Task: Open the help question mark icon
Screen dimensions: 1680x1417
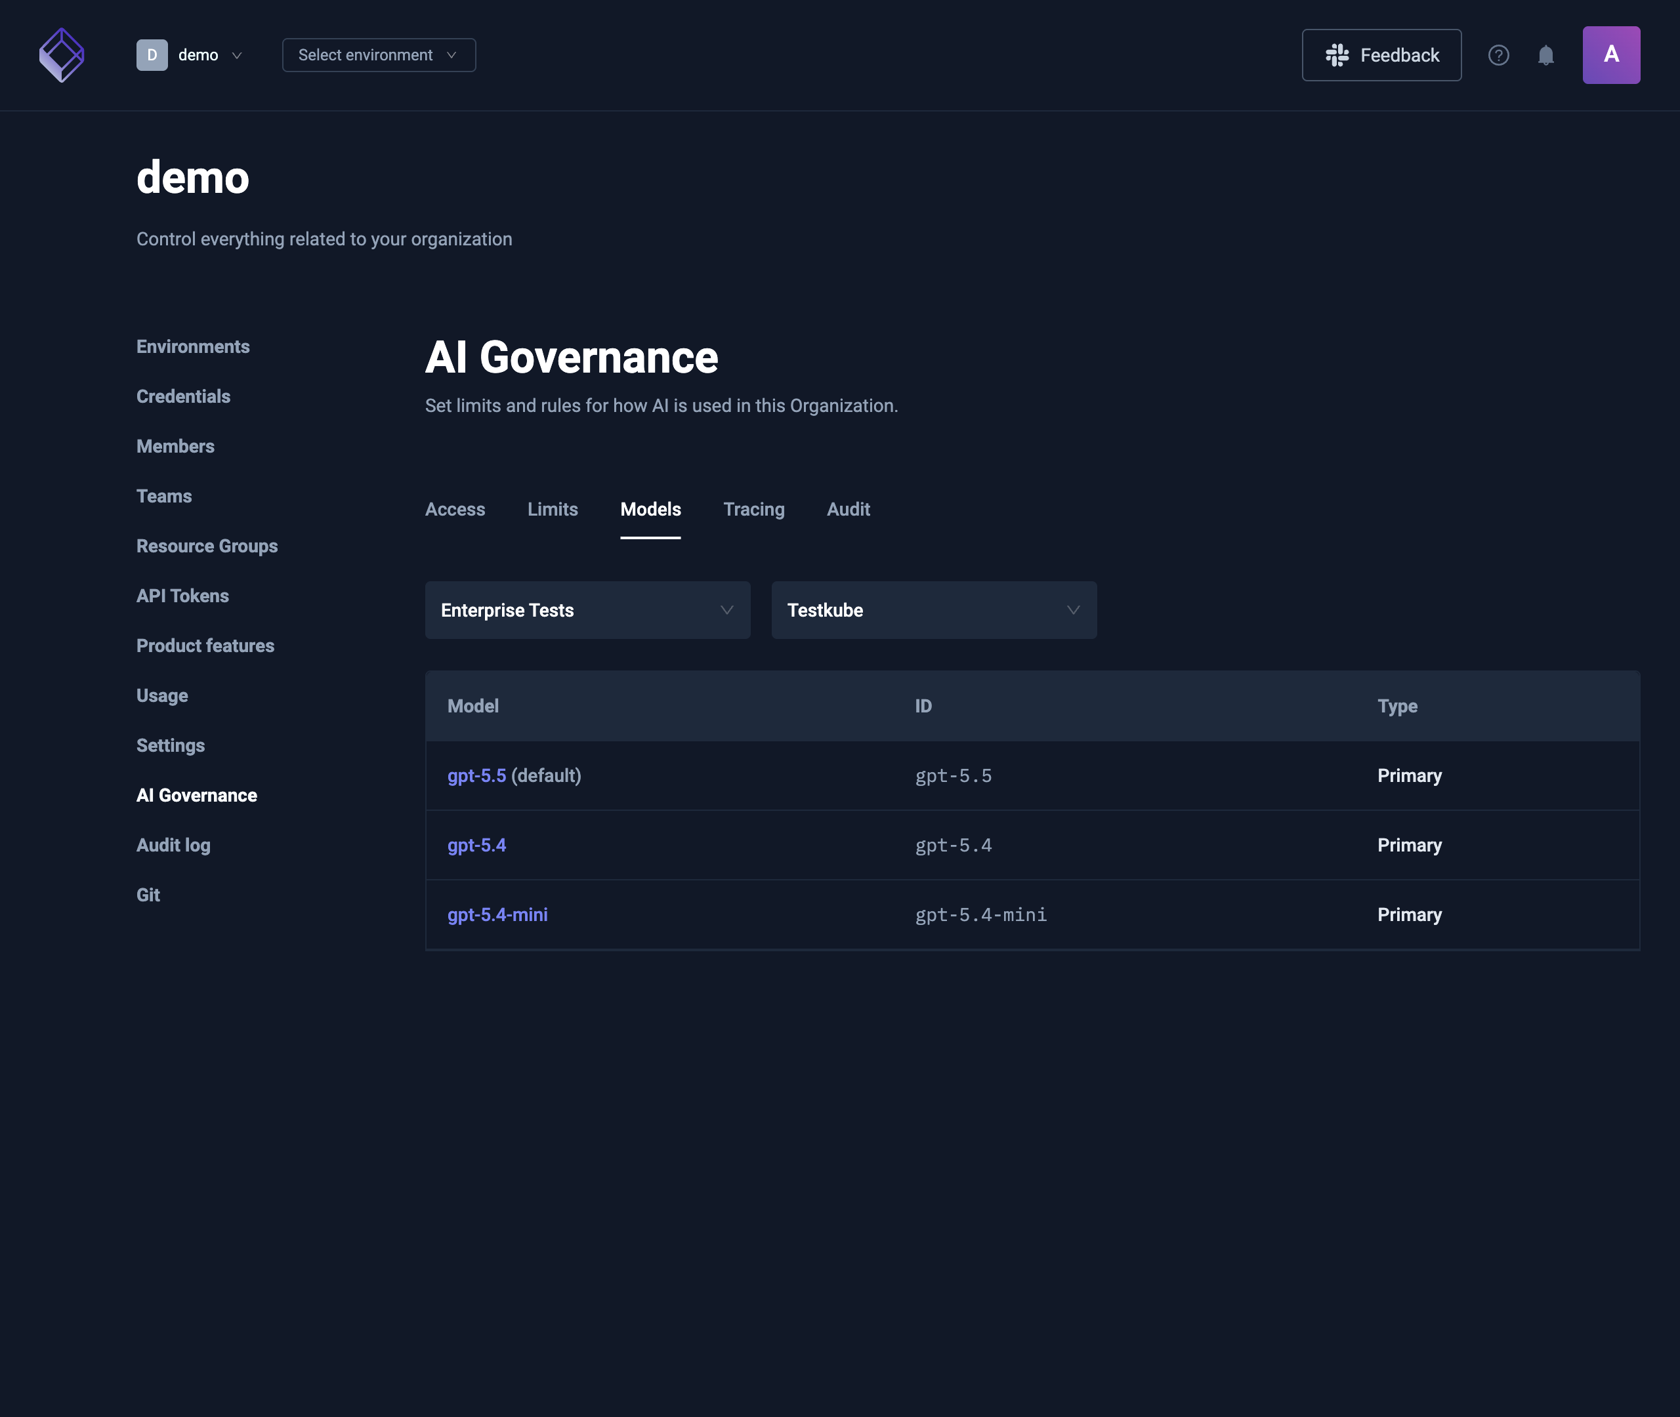Action: 1498,54
